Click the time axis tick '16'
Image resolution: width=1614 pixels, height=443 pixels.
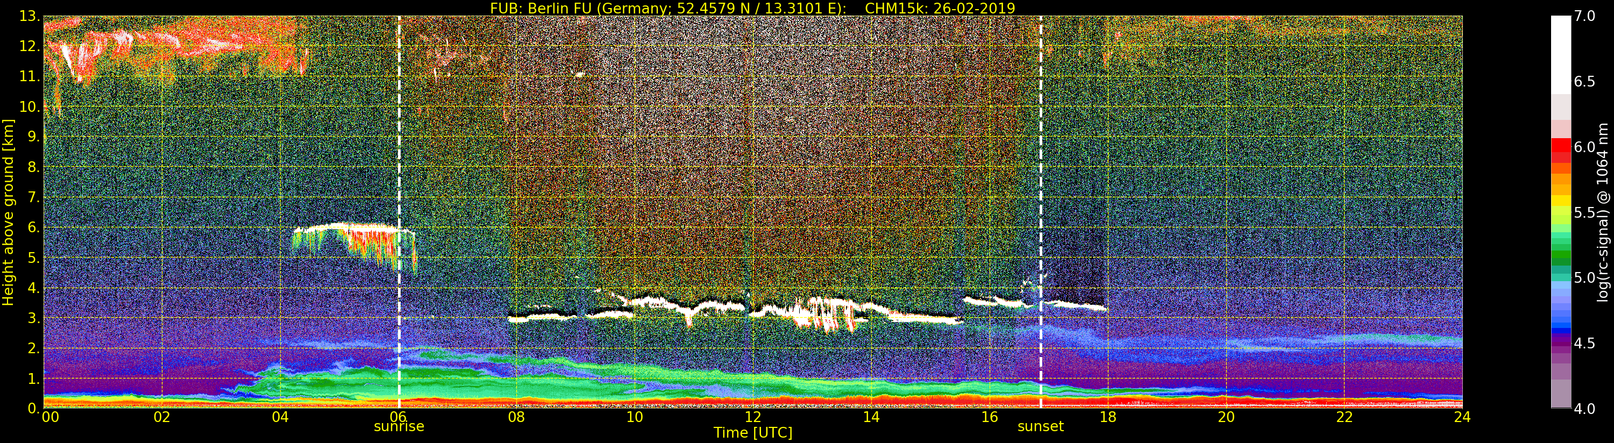[990, 417]
